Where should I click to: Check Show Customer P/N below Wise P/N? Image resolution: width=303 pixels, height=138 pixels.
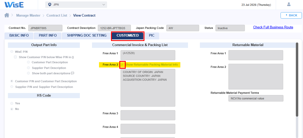(16, 57)
